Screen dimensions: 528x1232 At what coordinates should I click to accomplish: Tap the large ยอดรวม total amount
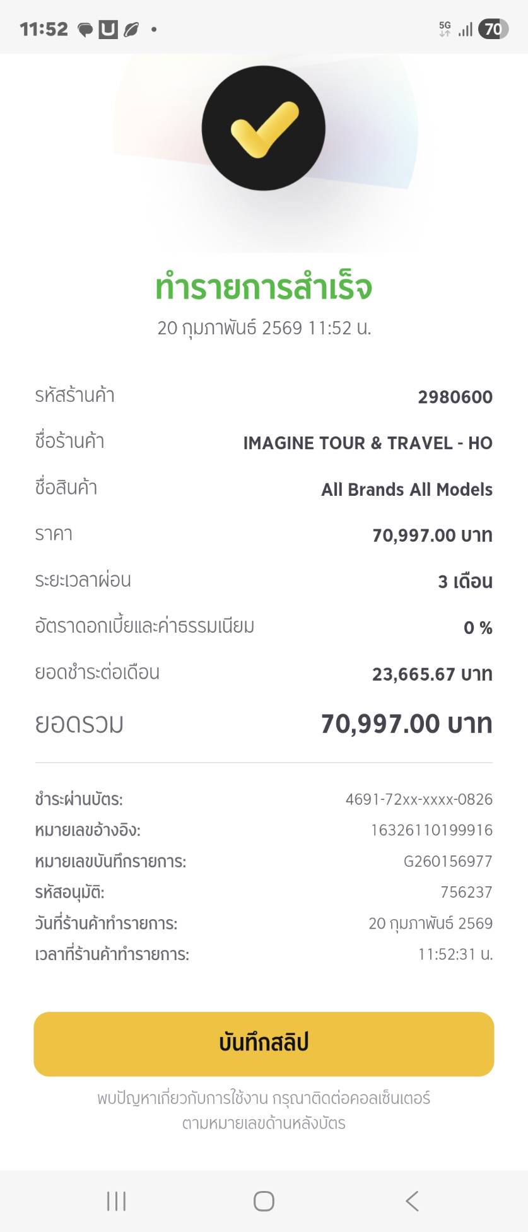coord(406,724)
